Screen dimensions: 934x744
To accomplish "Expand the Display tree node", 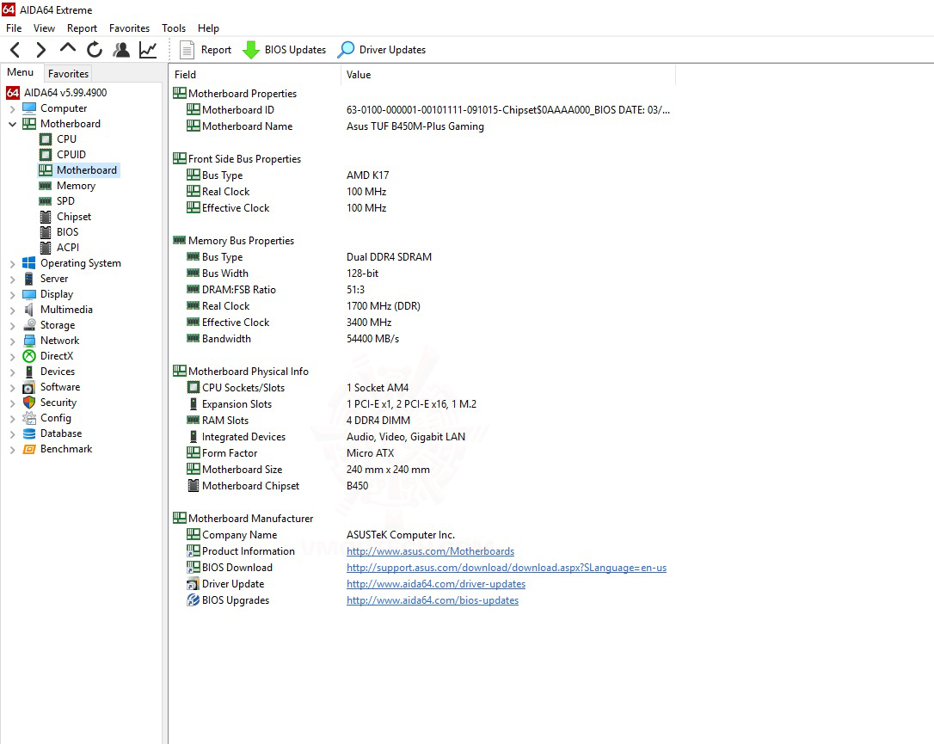I will (13, 295).
